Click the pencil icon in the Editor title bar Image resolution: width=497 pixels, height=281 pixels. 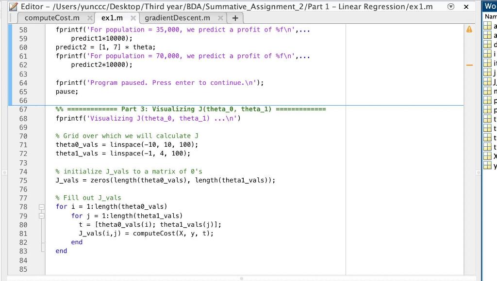13,6
